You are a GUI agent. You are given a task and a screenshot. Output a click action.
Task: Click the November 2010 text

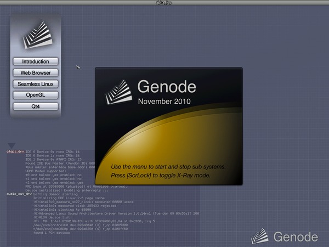pos(164,102)
